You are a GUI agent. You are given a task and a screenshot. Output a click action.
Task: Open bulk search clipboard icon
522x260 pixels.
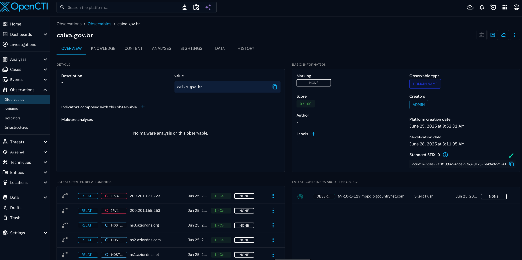click(x=196, y=7)
